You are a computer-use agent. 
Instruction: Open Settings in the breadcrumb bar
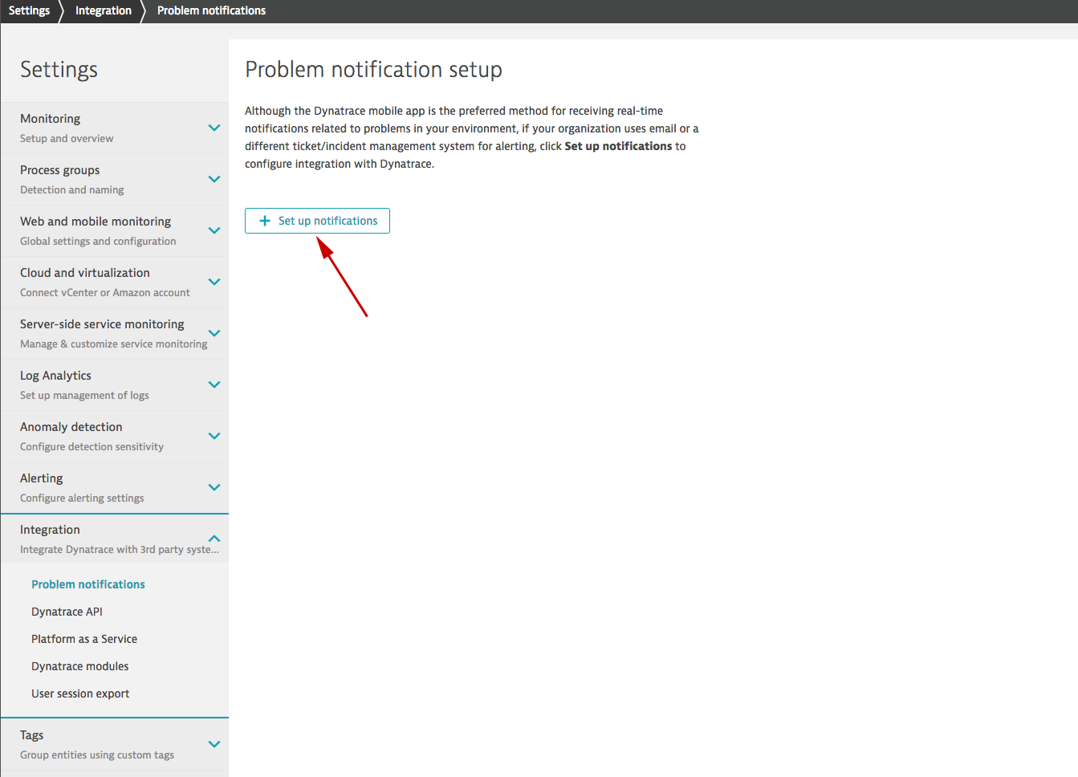[29, 10]
